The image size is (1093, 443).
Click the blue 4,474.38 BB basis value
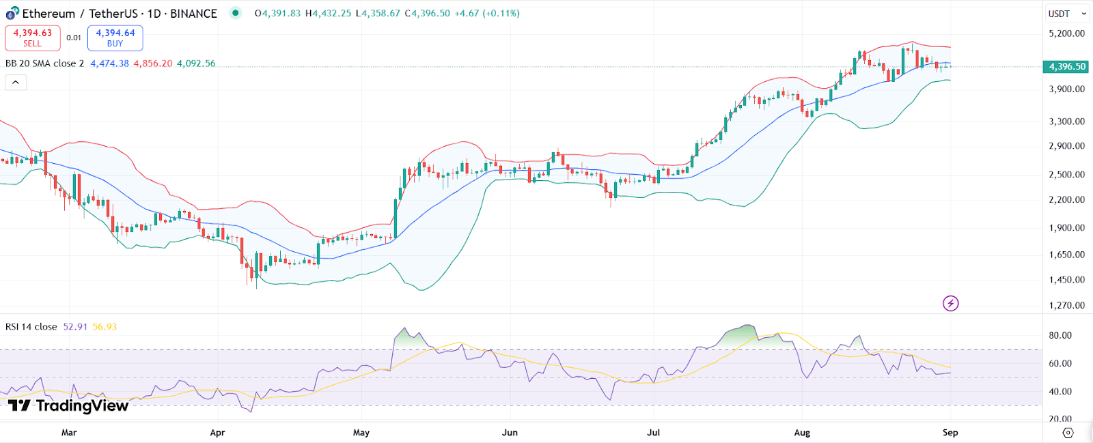109,63
